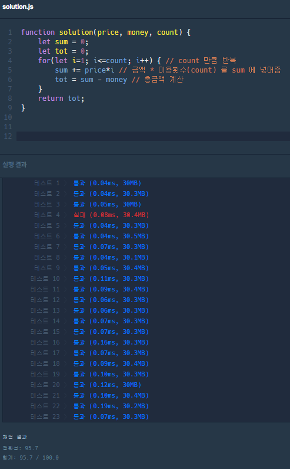Viewport: 290px width, 469px height.
Task: Click the 'tot = sum - money' statement
Action: pos(91,80)
